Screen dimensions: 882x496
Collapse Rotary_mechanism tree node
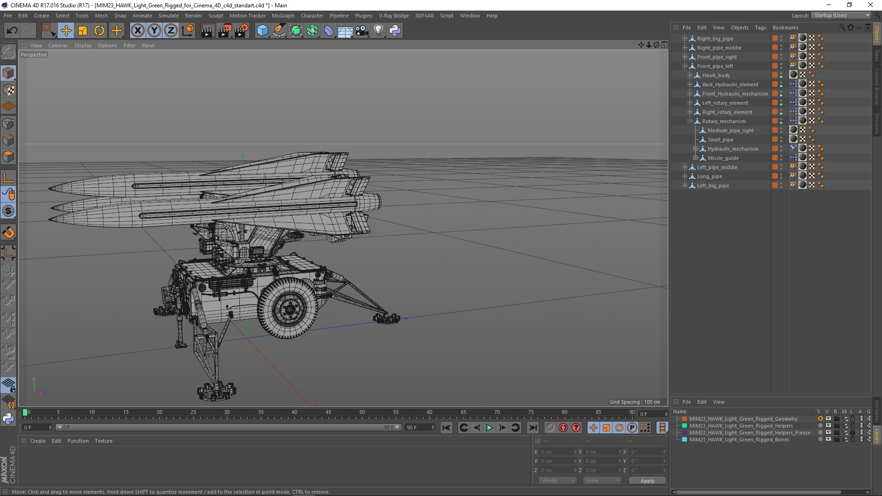tap(690, 121)
